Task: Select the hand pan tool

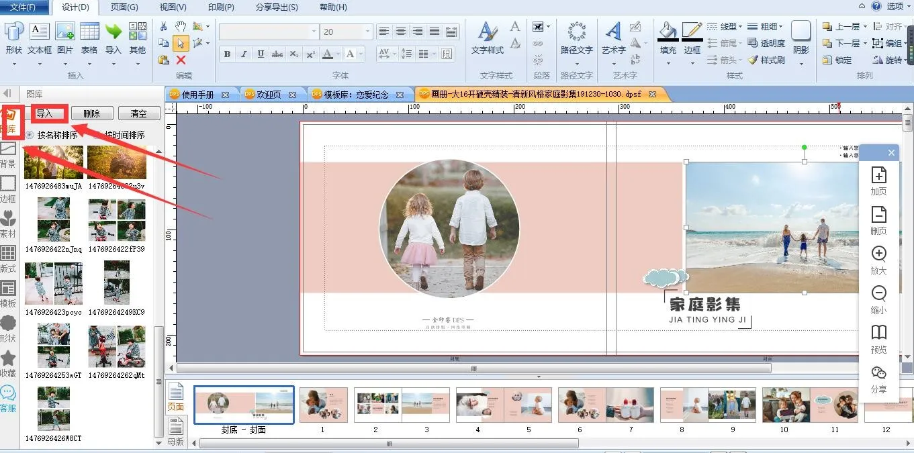Action: 181,26
